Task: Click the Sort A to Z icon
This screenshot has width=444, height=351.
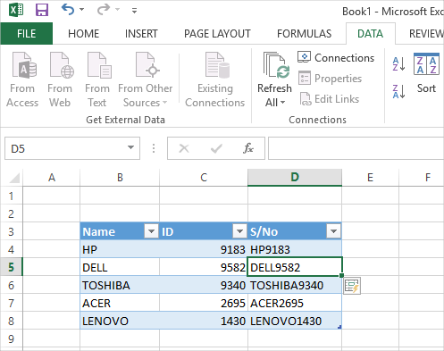Action: [398, 63]
